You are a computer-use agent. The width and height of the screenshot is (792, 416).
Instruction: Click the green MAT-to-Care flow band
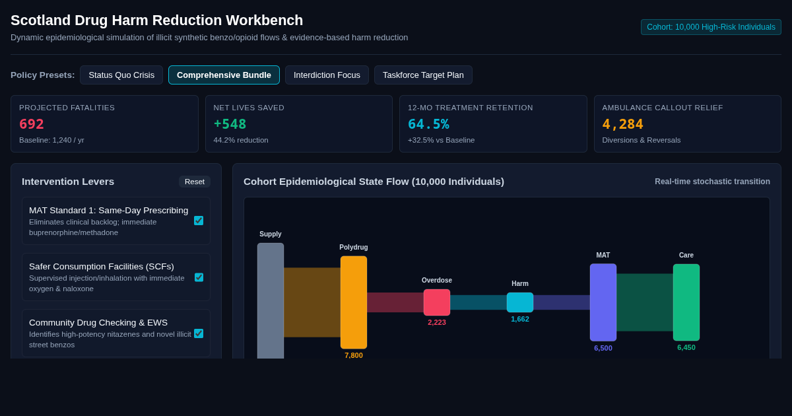coord(645,302)
